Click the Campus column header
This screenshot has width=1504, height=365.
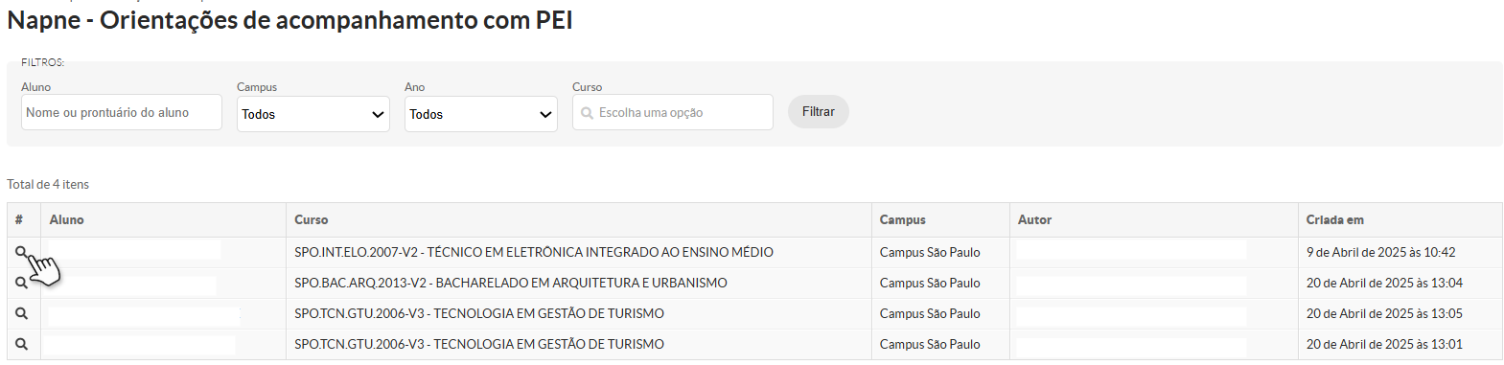click(x=903, y=219)
